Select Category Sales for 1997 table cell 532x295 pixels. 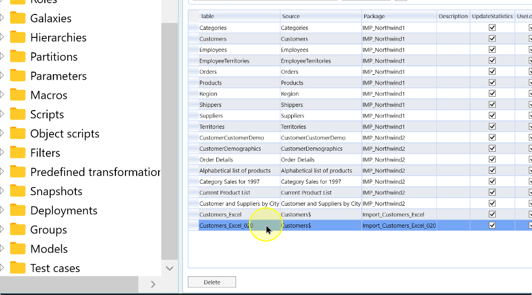239,182
